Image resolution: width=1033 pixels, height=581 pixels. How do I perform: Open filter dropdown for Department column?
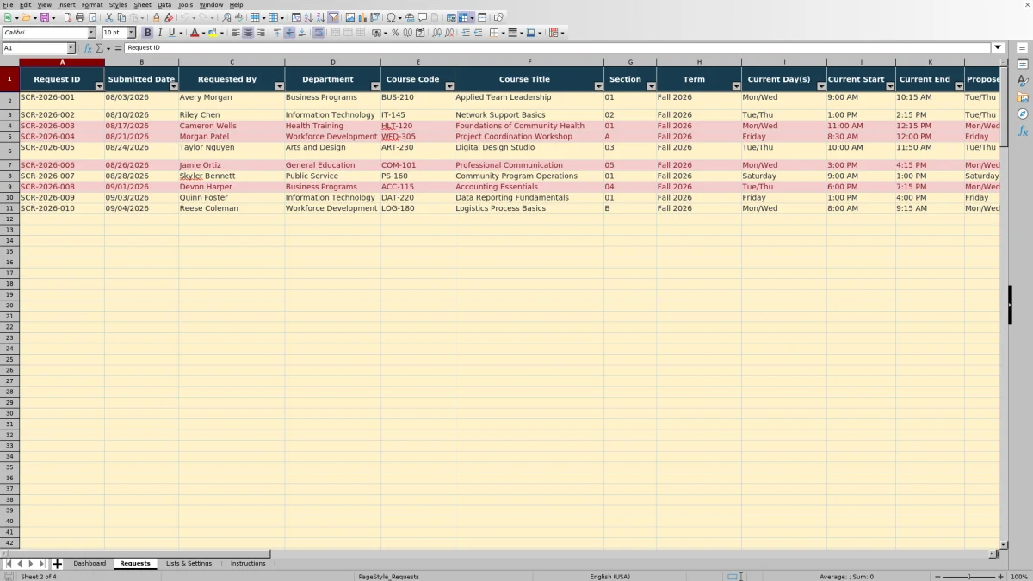click(x=375, y=86)
